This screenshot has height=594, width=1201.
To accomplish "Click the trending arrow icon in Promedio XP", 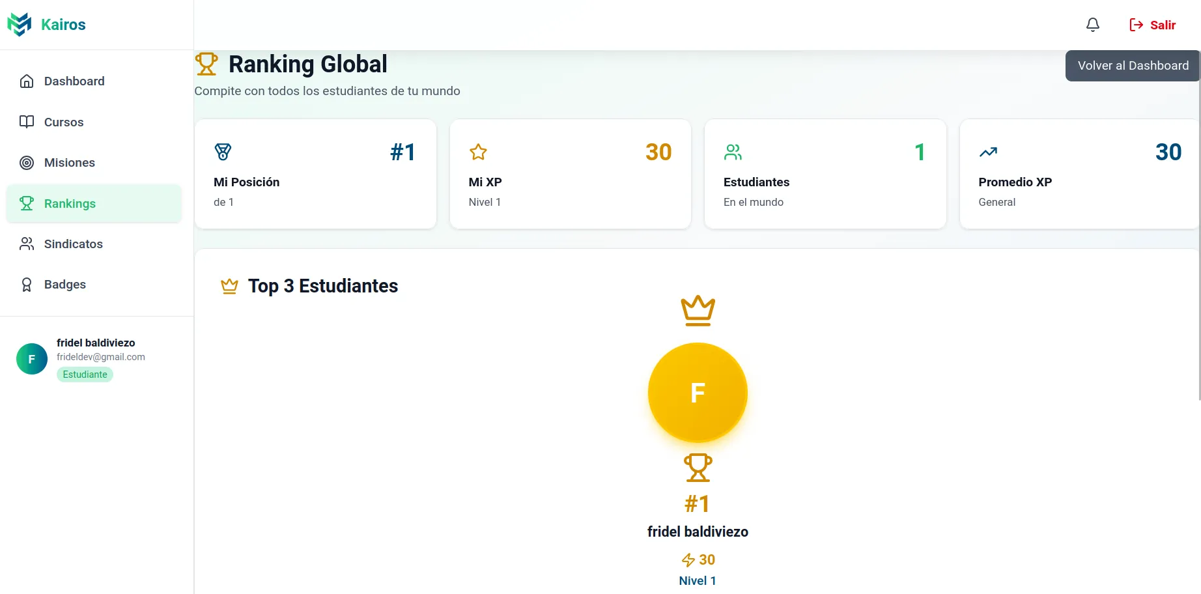I will [988, 152].
